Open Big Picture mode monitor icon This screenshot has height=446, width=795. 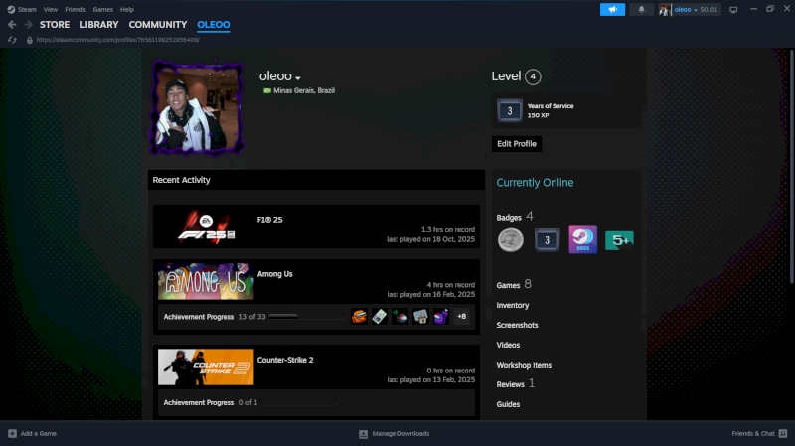pos(733,9)
